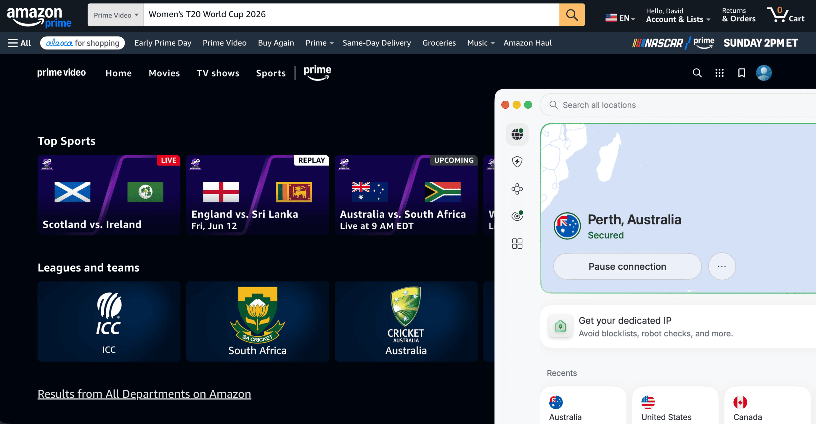Open the VPN mesh network icon
This screenshot has width=816, height=424.
pos(517,189)
